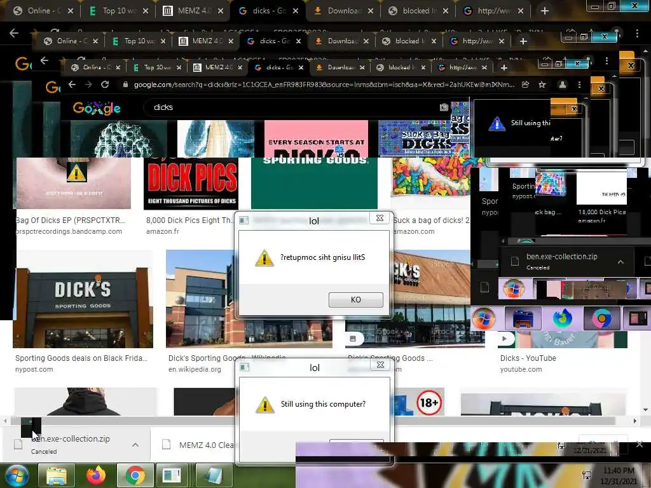Open 'Sporting Goods deals on Black Frida...' result
Screen dimensions: 651x488
(x=81, y=358)
